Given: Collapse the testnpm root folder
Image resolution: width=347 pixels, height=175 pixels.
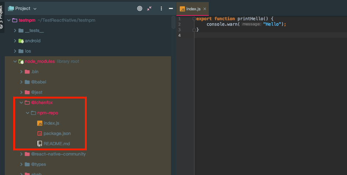Looking at the screenshot, I should pyautogui.click(x=9, y=20).
